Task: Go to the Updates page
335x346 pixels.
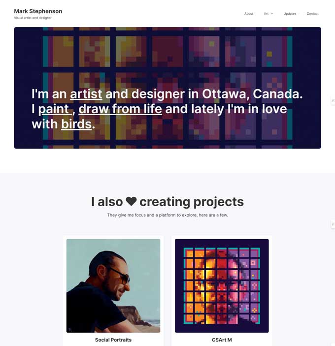Action: (290, 14)
